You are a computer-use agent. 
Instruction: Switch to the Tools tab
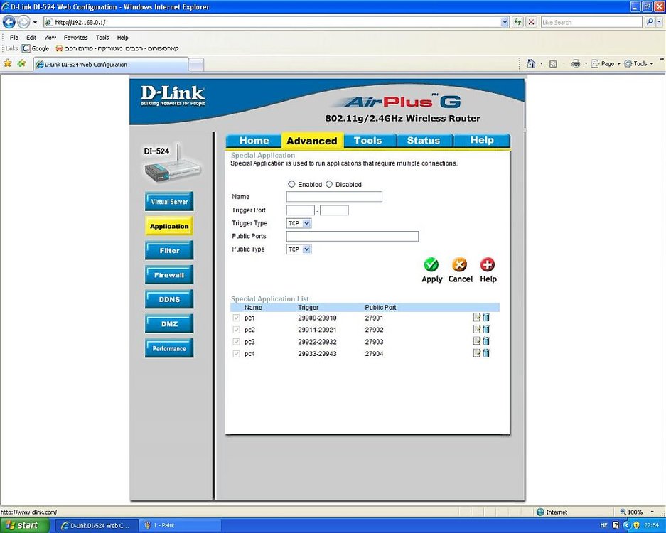368,141
